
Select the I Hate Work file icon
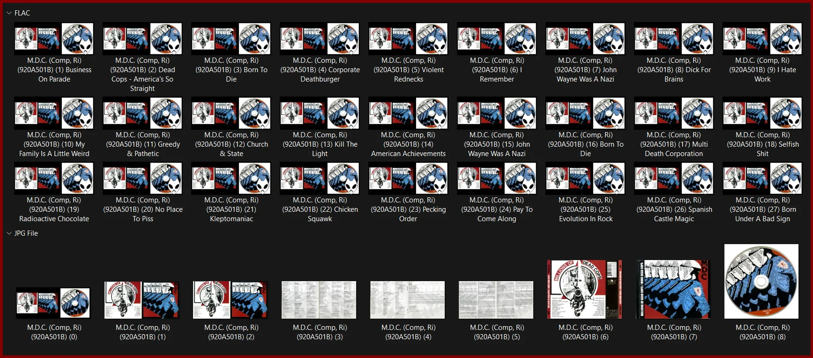pyautogui.click(x=762, y=38)
